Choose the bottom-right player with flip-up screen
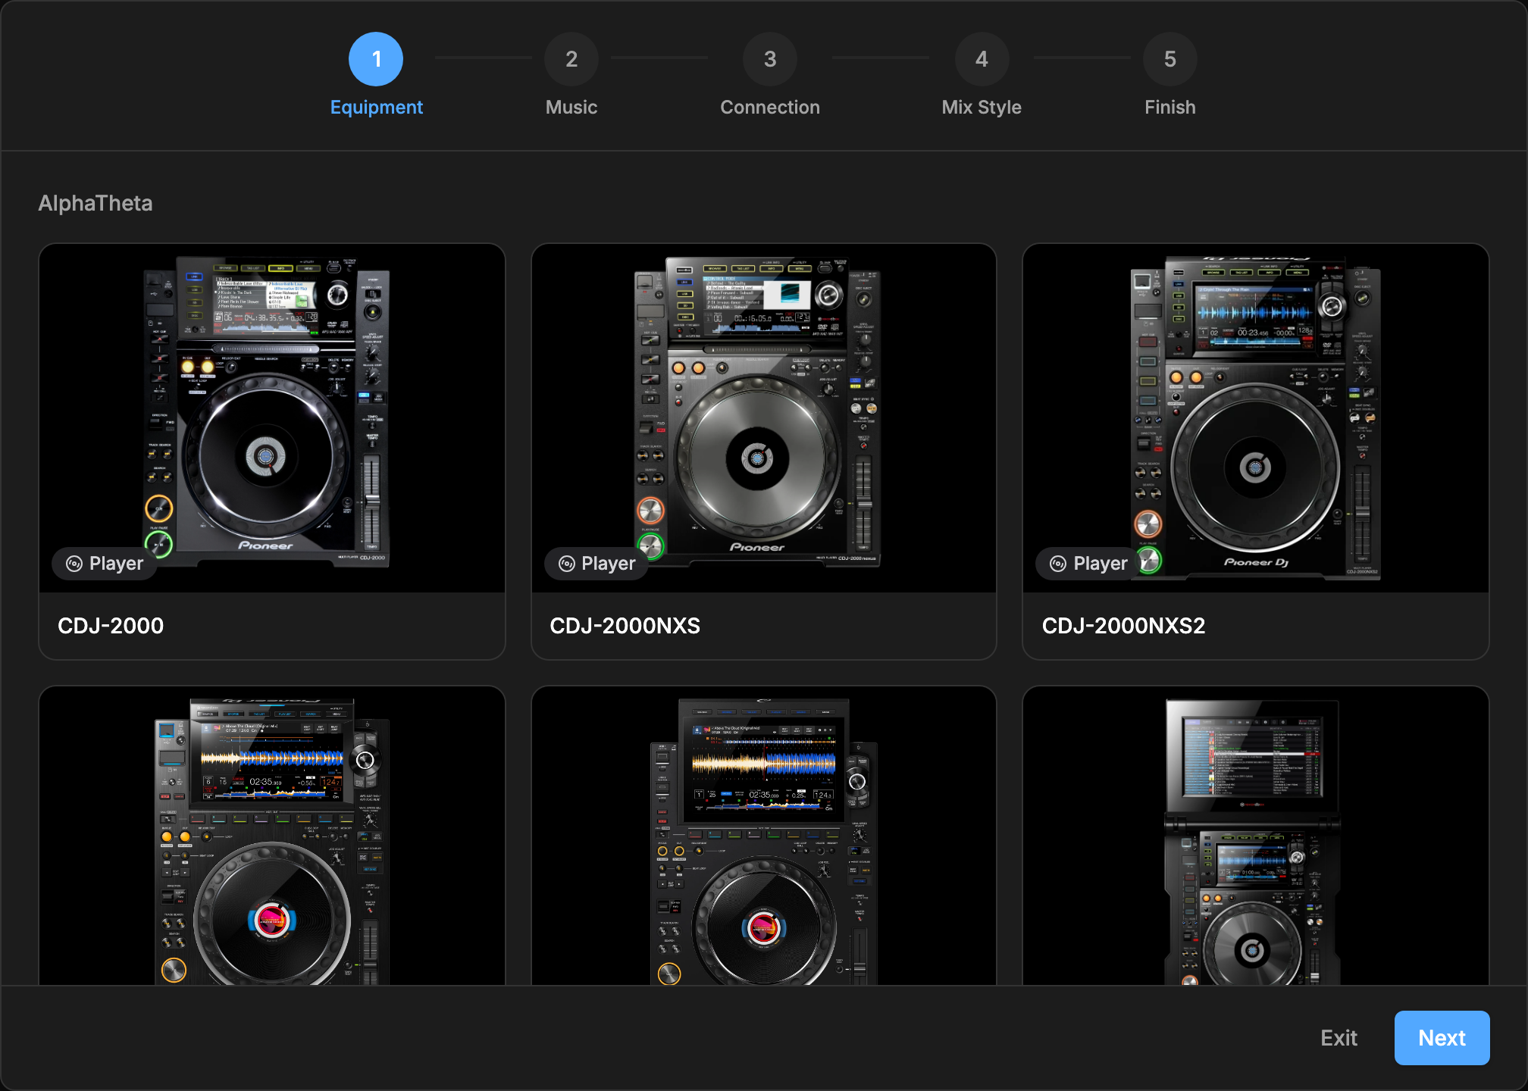1528x1091 pixels. pos(1256,836)
